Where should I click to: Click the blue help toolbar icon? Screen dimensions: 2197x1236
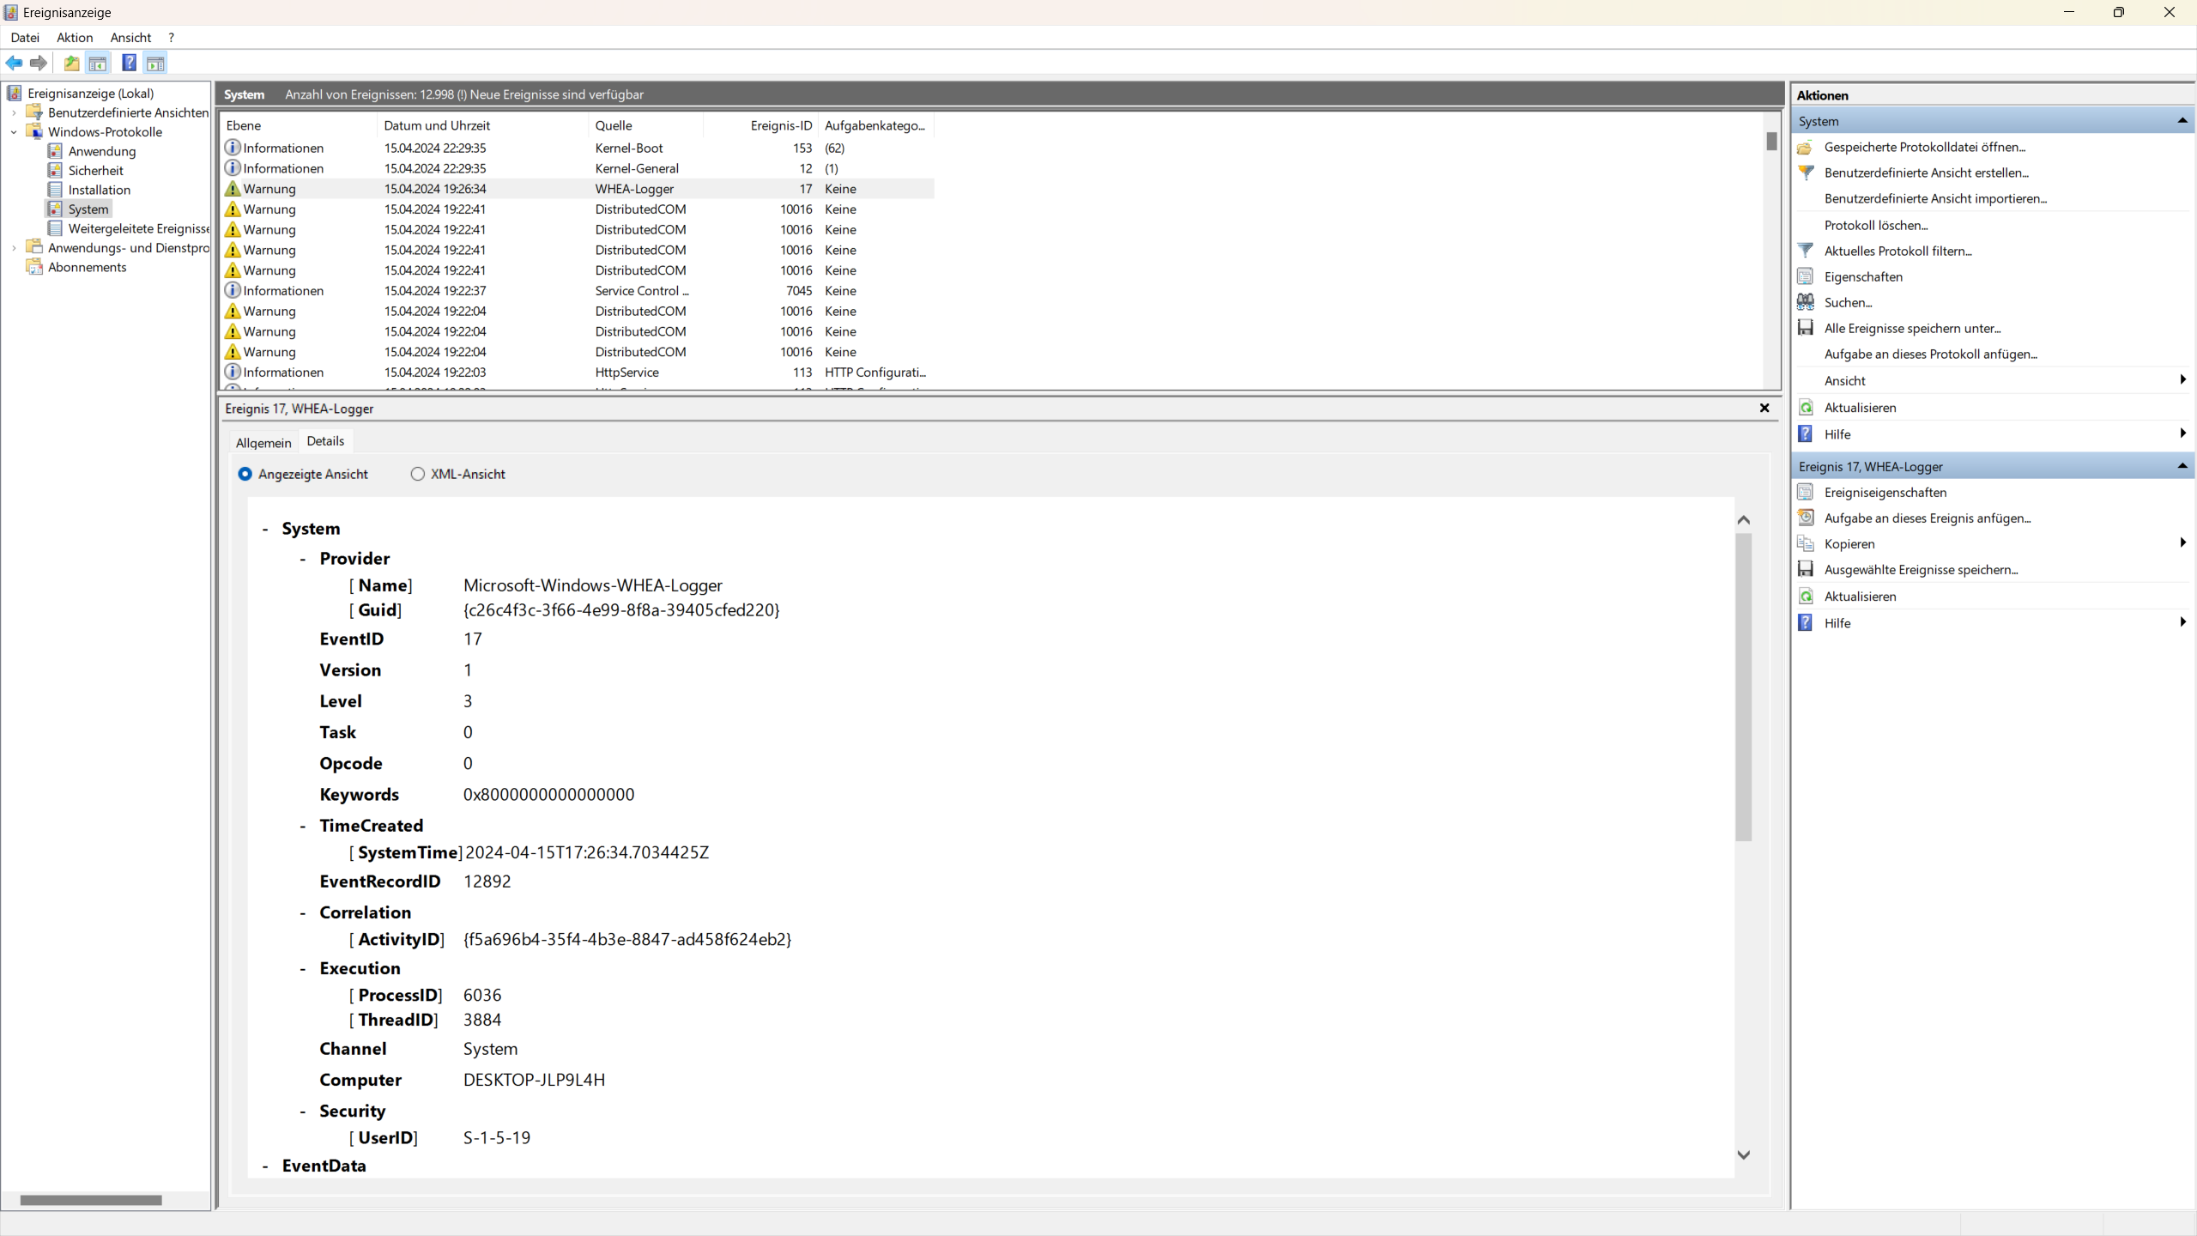129,63
